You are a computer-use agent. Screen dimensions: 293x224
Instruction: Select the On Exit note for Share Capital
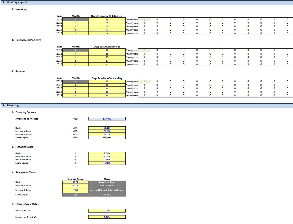coord(107,195)
